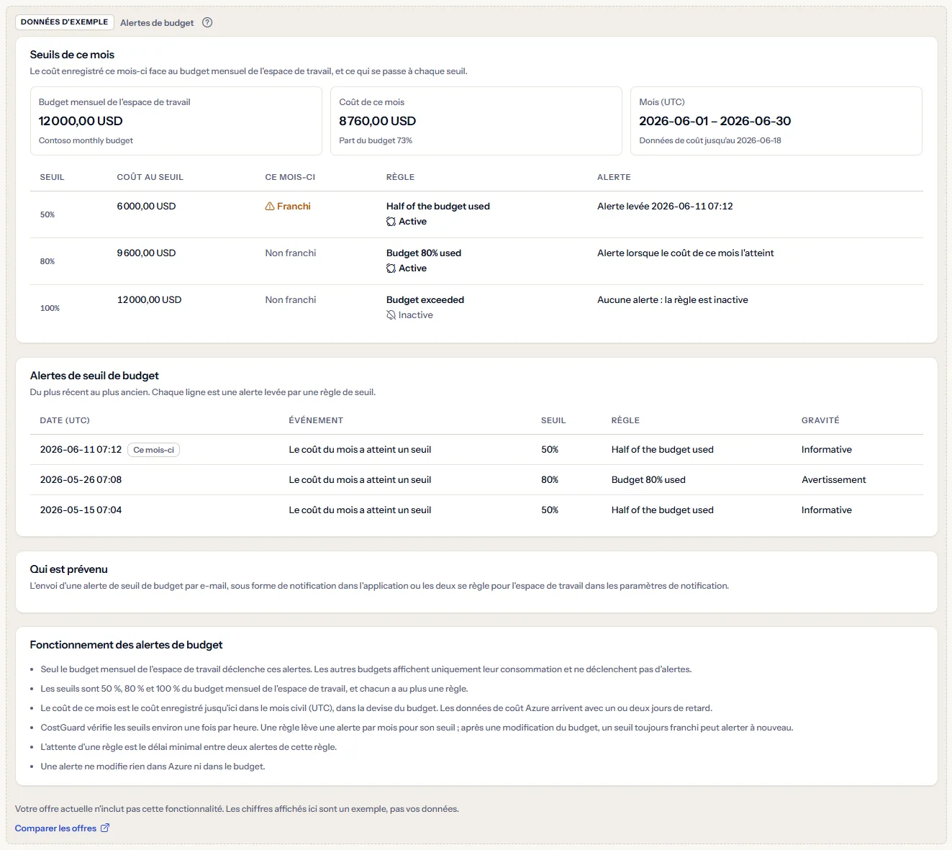
Task: Click Budget 80% used in the 2026-05-26 row
Action: tap(648, 480)
